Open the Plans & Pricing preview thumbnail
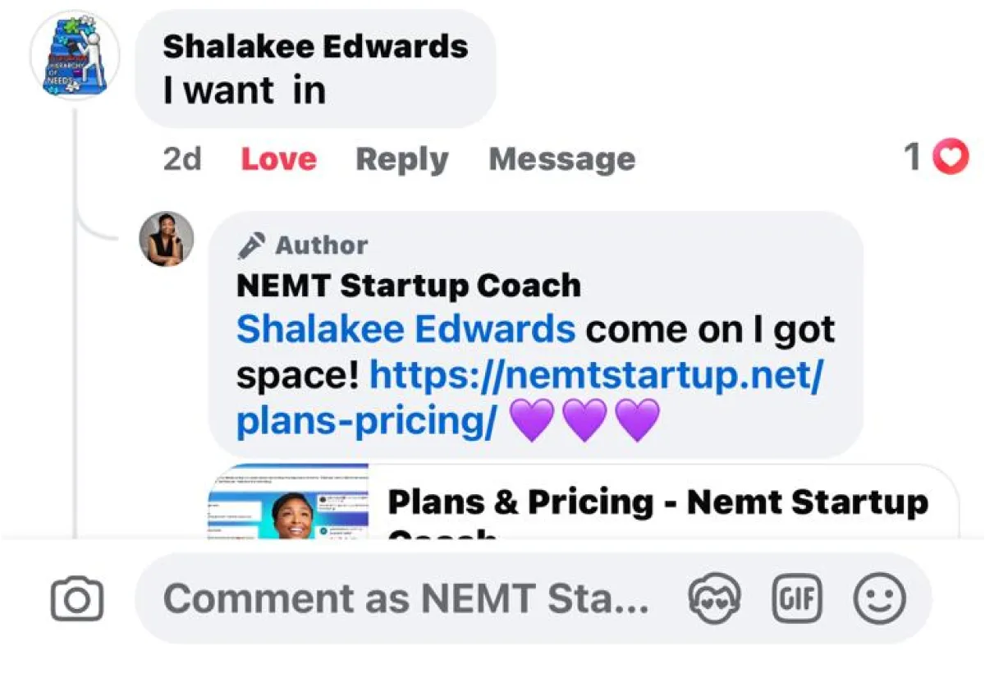This screenshot has width=985, height=692. [288, 502]
